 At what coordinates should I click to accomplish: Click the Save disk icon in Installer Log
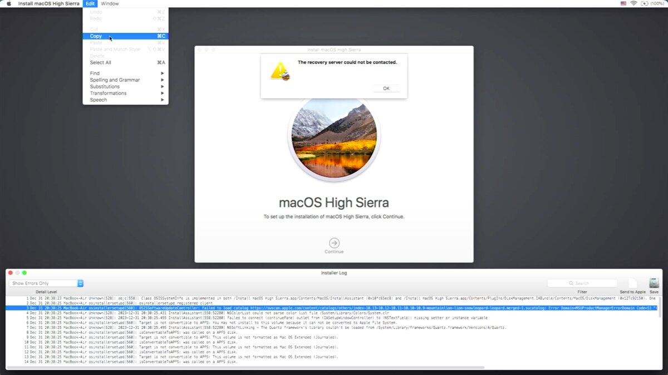point(654,283)
